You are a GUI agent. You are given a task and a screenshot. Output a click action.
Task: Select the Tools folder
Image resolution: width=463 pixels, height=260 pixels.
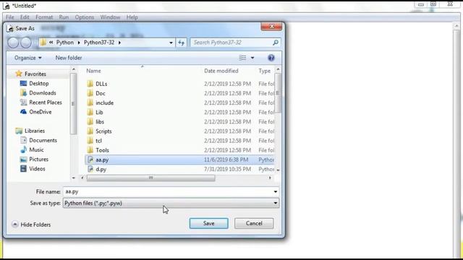pos(102,150)
